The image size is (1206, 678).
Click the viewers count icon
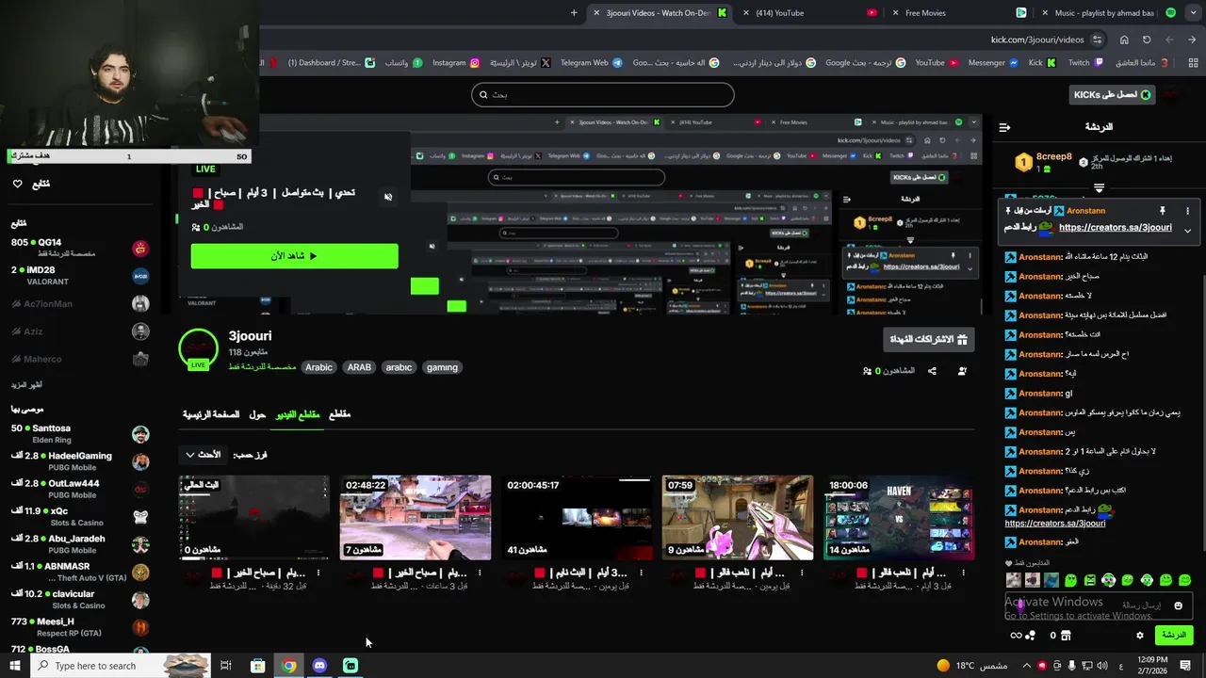[x=867, y=371]
